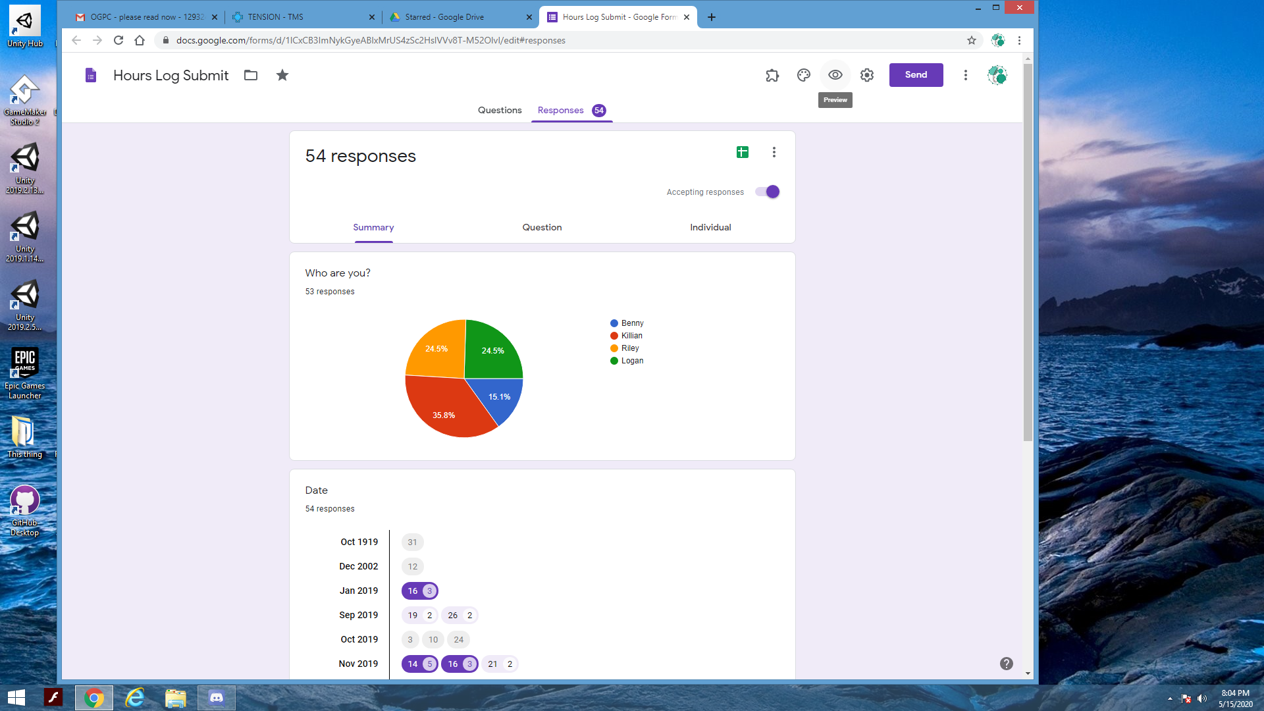Toggle Accepting responses switch off
The width and height of the screenshot is (1264, 711).
pos(768,192)
